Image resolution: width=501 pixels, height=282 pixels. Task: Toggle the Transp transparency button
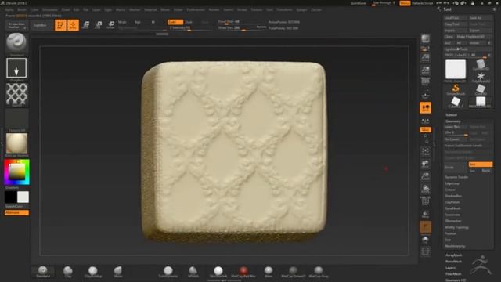coord(425,214)
